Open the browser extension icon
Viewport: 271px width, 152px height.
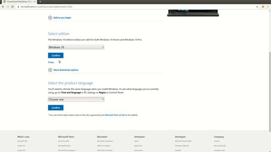(x=263, y=7)
